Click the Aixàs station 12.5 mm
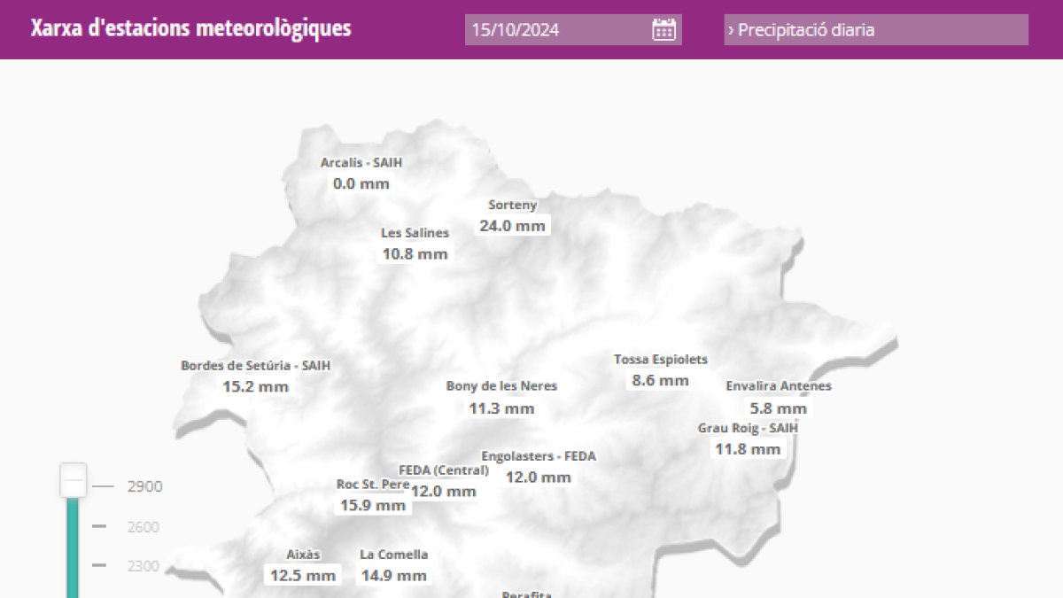 303,576
